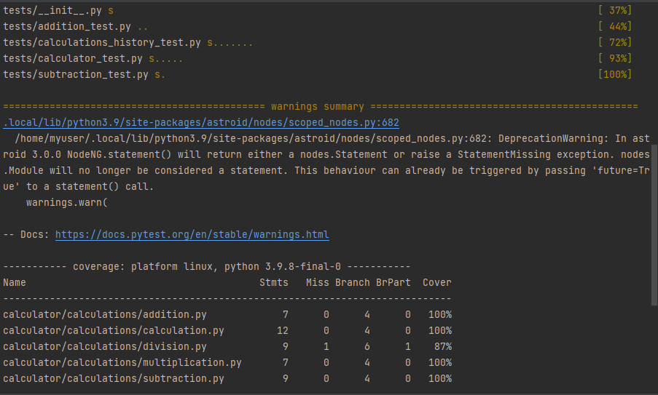Click the 87% cover value for division.py
The image size is (658, 395).
[x=443, y=346]
